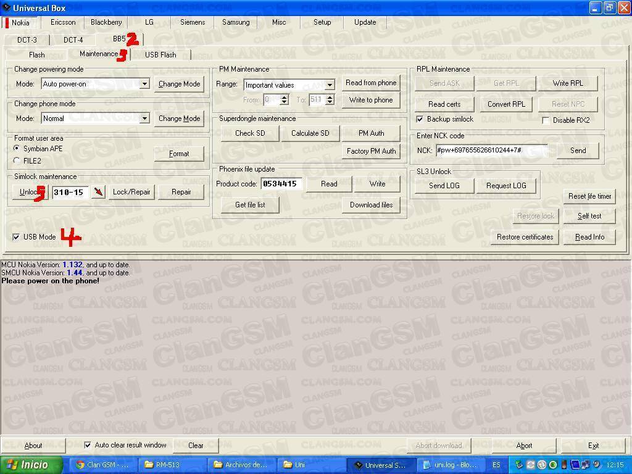The height and width of the screenshot is (474, 632).
Task: Open uni.log Notepad window from taskbar
Action: 450,465
